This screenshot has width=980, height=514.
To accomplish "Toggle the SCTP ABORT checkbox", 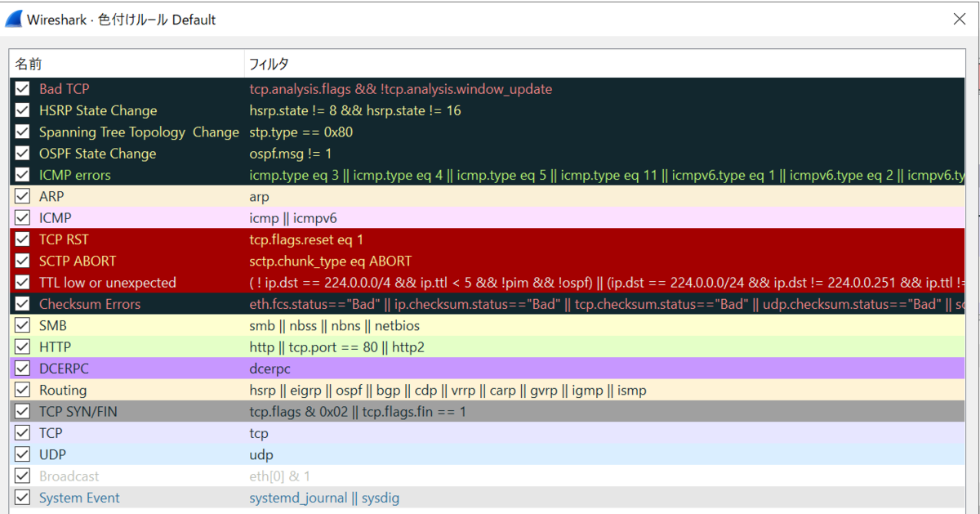I will click(22, 261).
